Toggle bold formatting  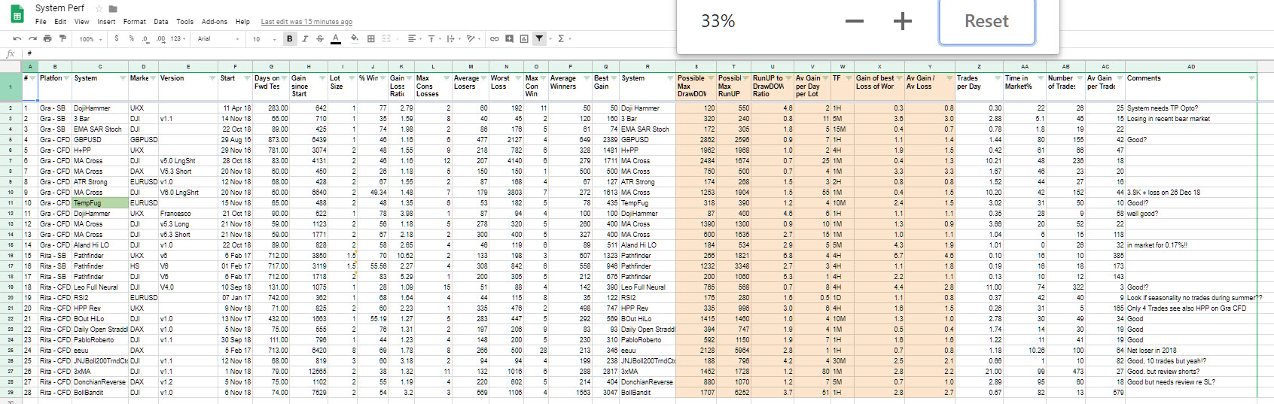290,38
